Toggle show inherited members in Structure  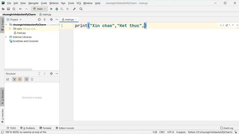(x=14, y=79)
